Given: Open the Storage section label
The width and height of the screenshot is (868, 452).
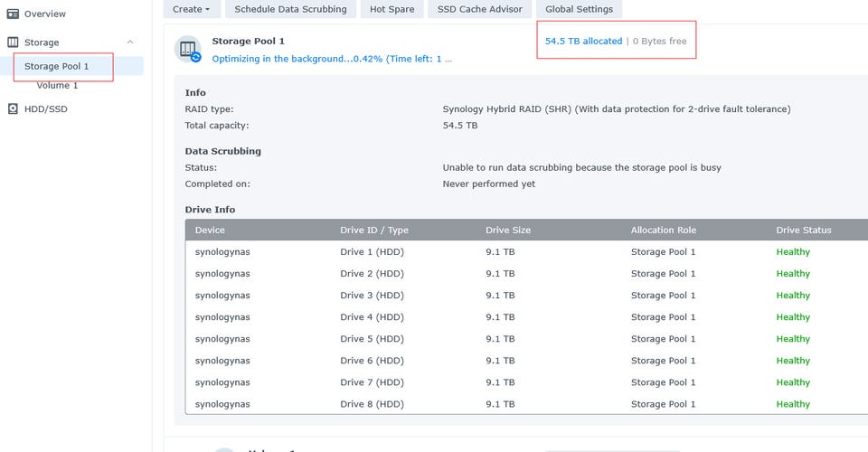Looking at the screenshot, I should coord(42,42).
